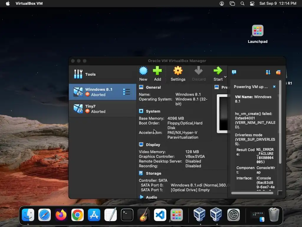This screenshot has width=302, height=227.
Task: Click the Stage Manager window icon in menu bar
Action: (x=232, y=4)
